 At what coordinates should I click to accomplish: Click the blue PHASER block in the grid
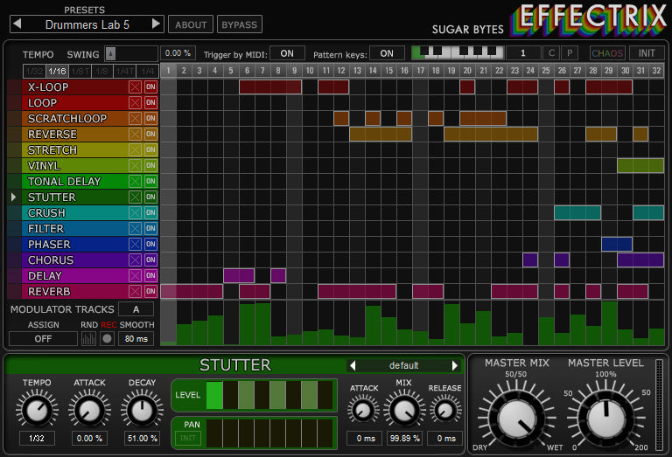[x=617, y=245]
